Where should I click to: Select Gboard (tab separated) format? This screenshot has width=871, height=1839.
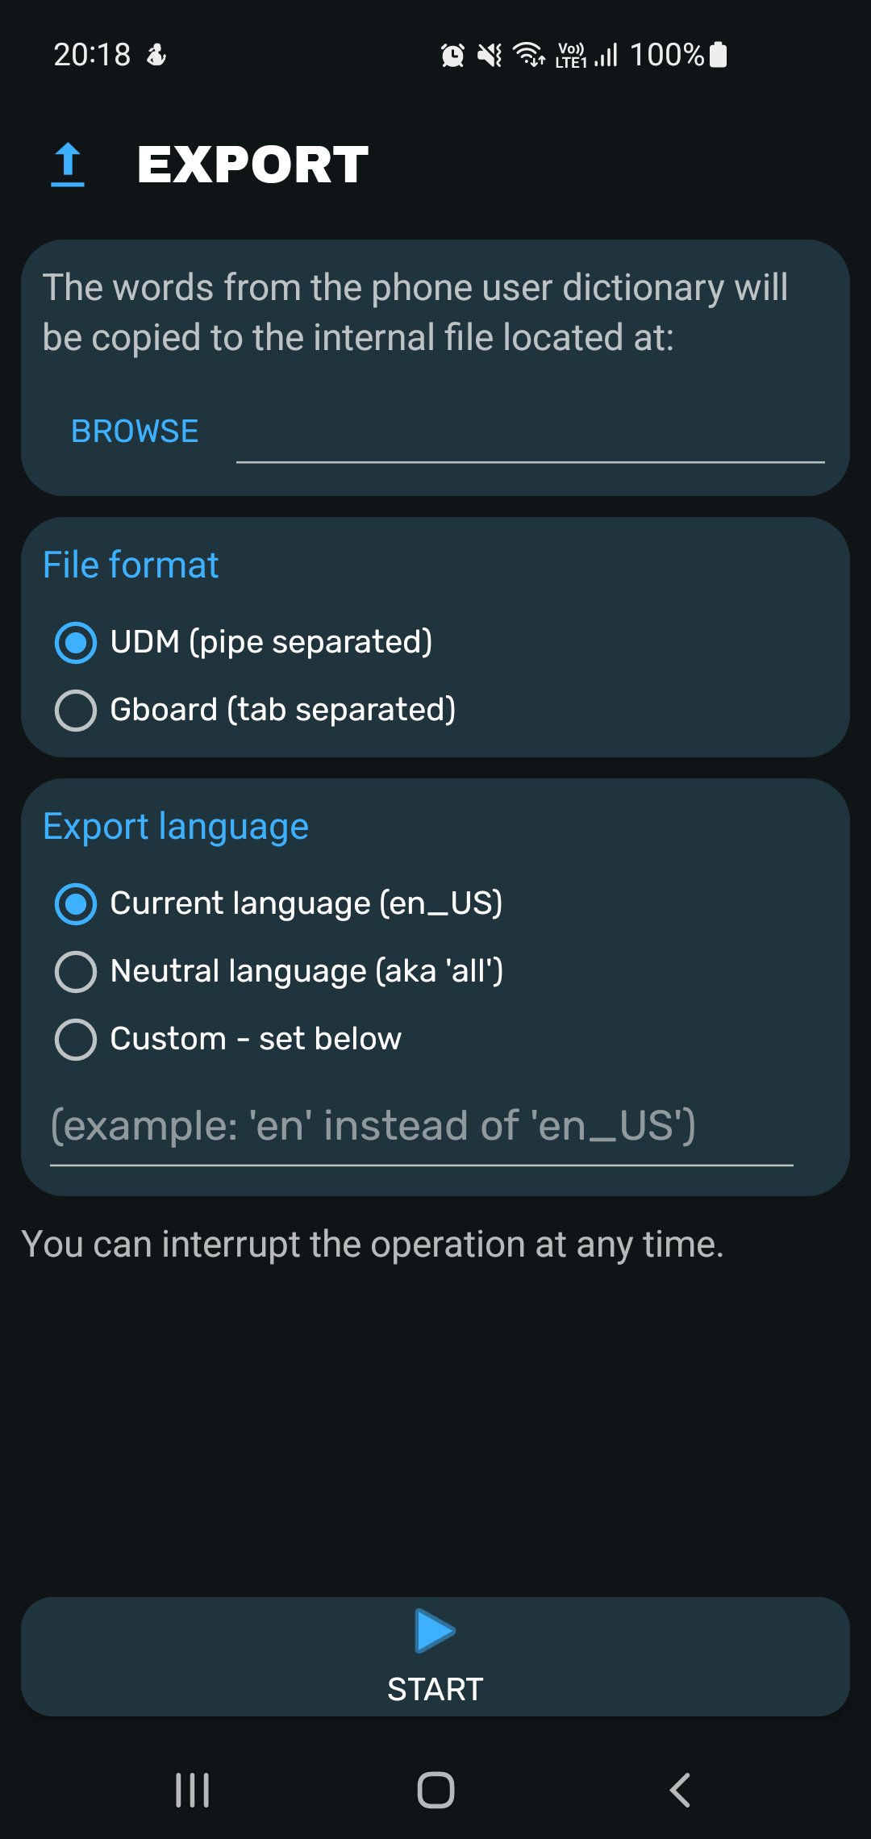76,711
